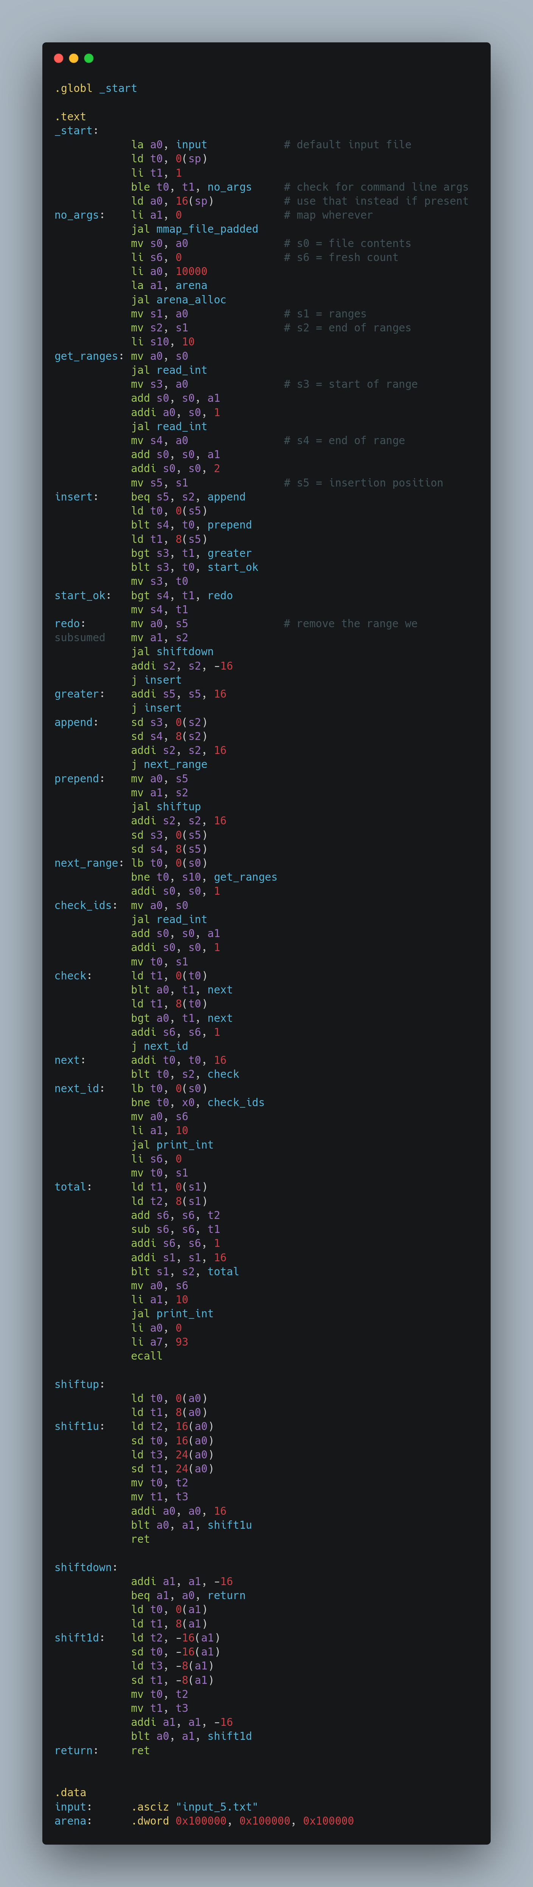The width and height of the screenshot is (533, 1887).
Task: Click the "ecall" instruction
Action: coord(146,1356)
